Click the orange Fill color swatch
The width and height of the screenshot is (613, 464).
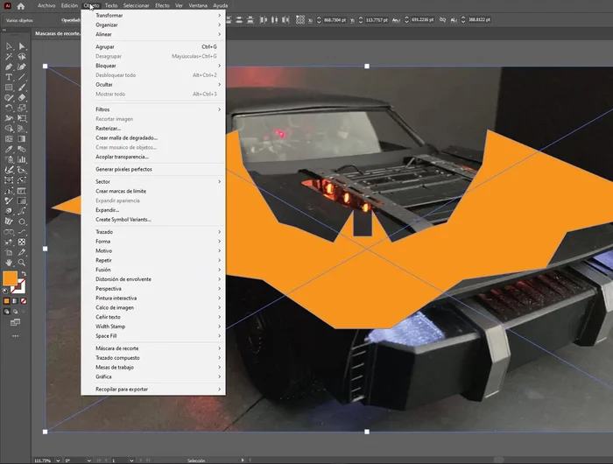[x=10, y=278]
